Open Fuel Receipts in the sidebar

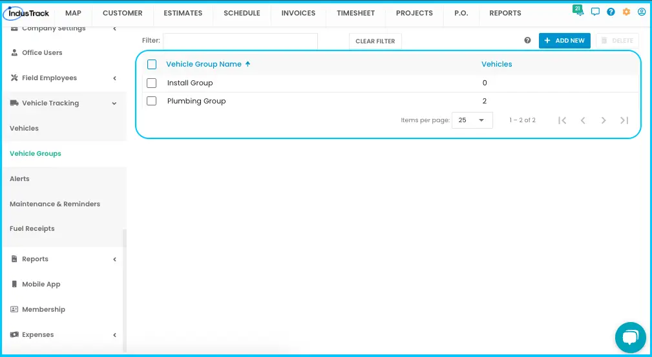(32, 228)
